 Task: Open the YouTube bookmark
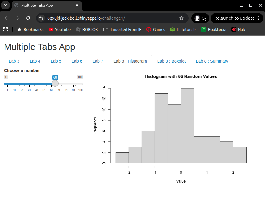[x=60, y=30]
